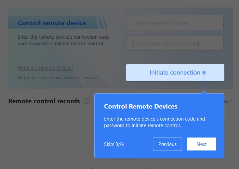Click the Remote control records heading
The height and width of the screenshot is (169, 239).
coord(44,101)
